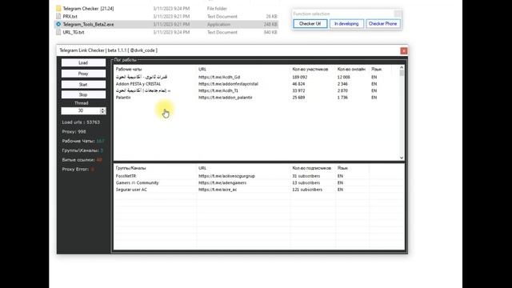
Task: Click Proxy: 998 status label
Action: (74, 131)
